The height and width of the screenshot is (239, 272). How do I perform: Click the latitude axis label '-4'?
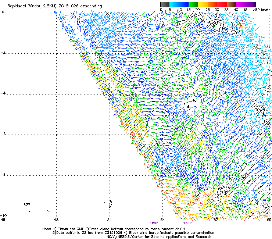[x=3, y=93]
